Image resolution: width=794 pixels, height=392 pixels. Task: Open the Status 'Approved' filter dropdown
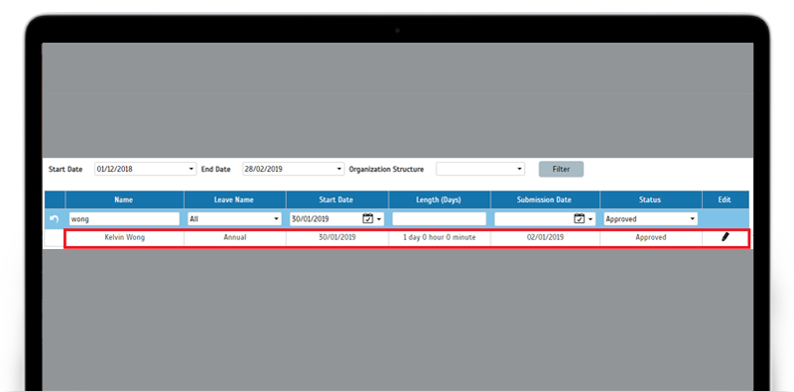[x=651, y=218]
